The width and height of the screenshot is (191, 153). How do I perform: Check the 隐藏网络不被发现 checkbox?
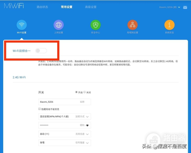coord(39,109)
